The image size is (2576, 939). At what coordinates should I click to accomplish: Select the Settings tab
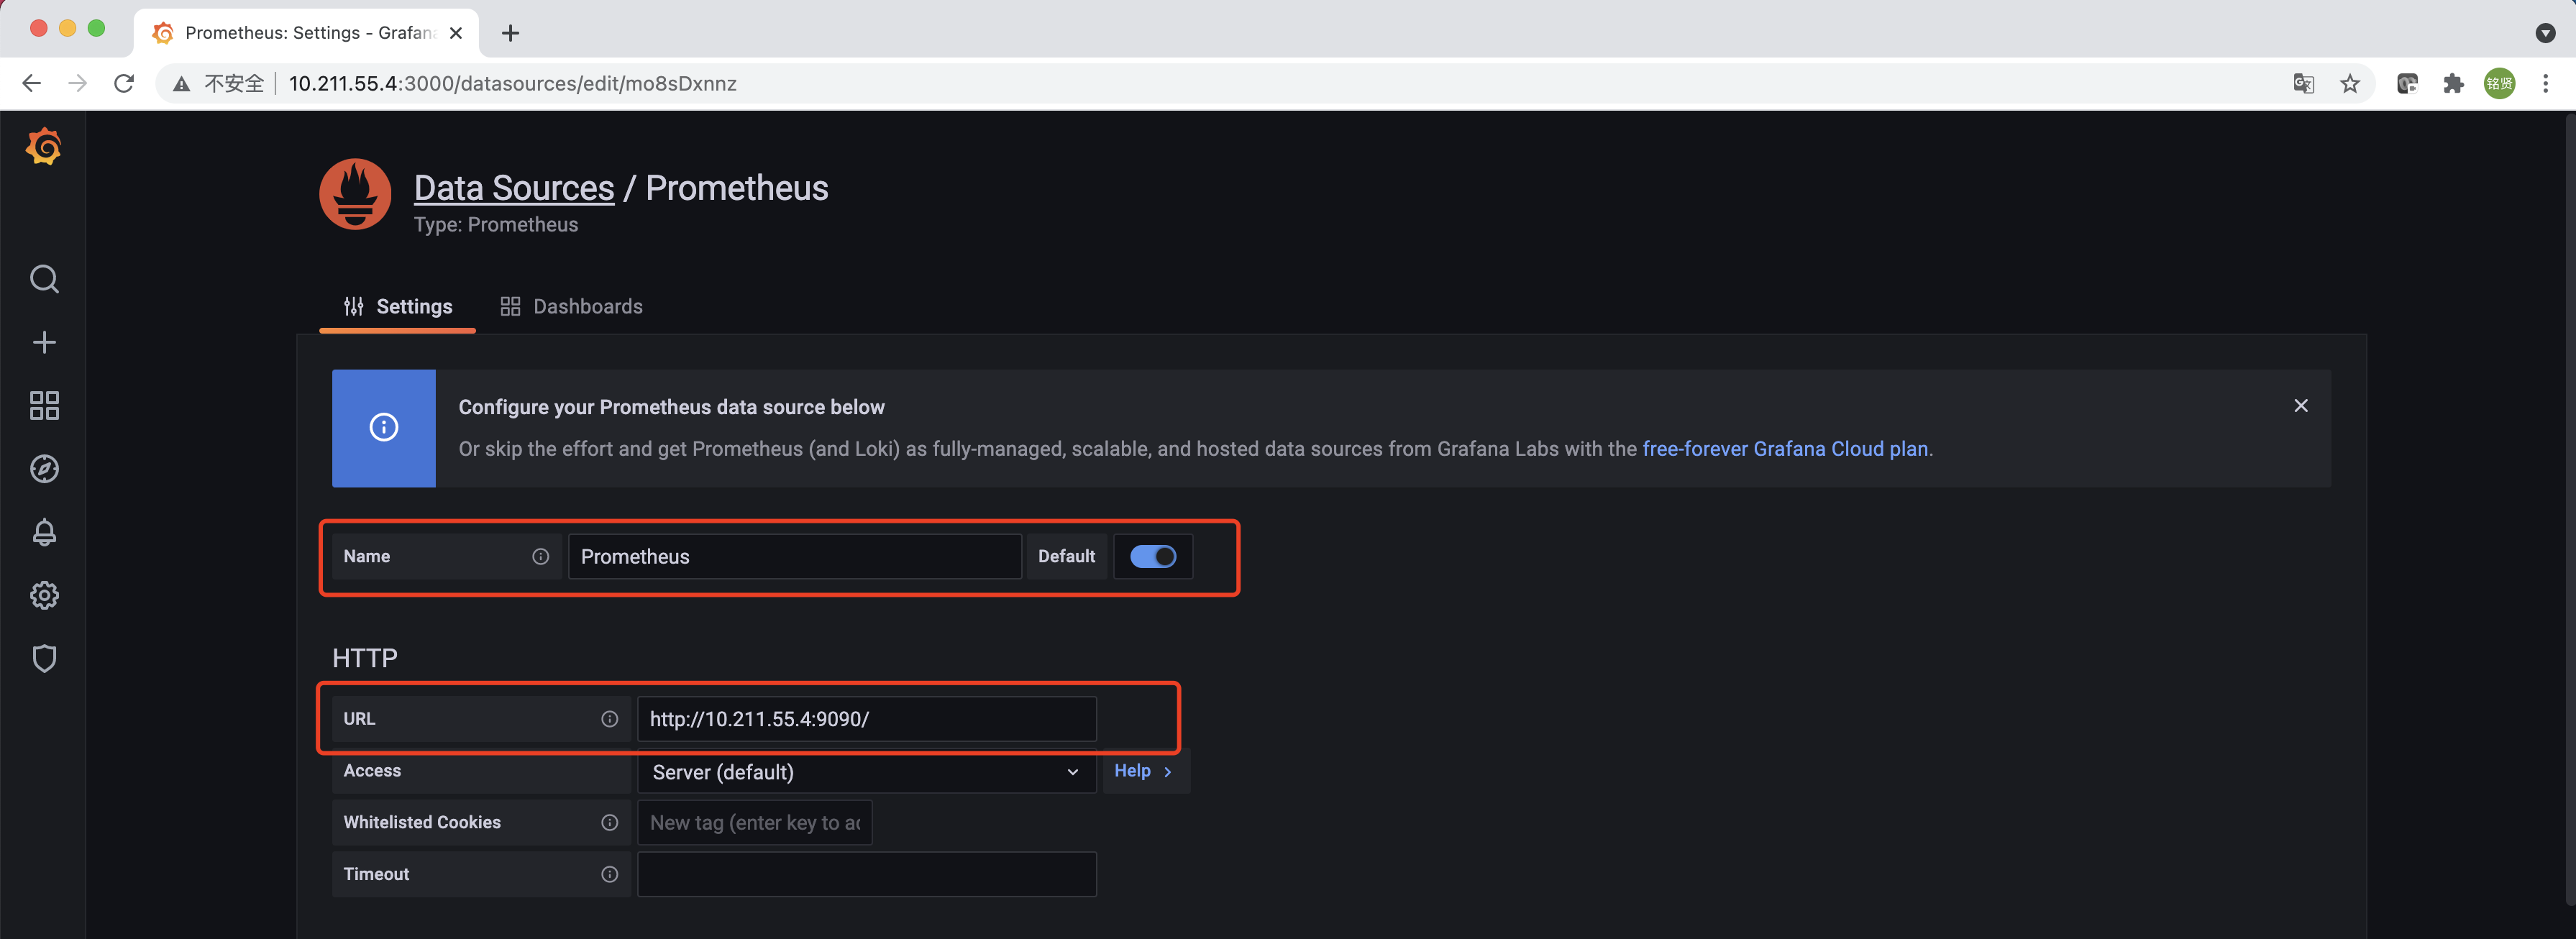tap(398, 306)
